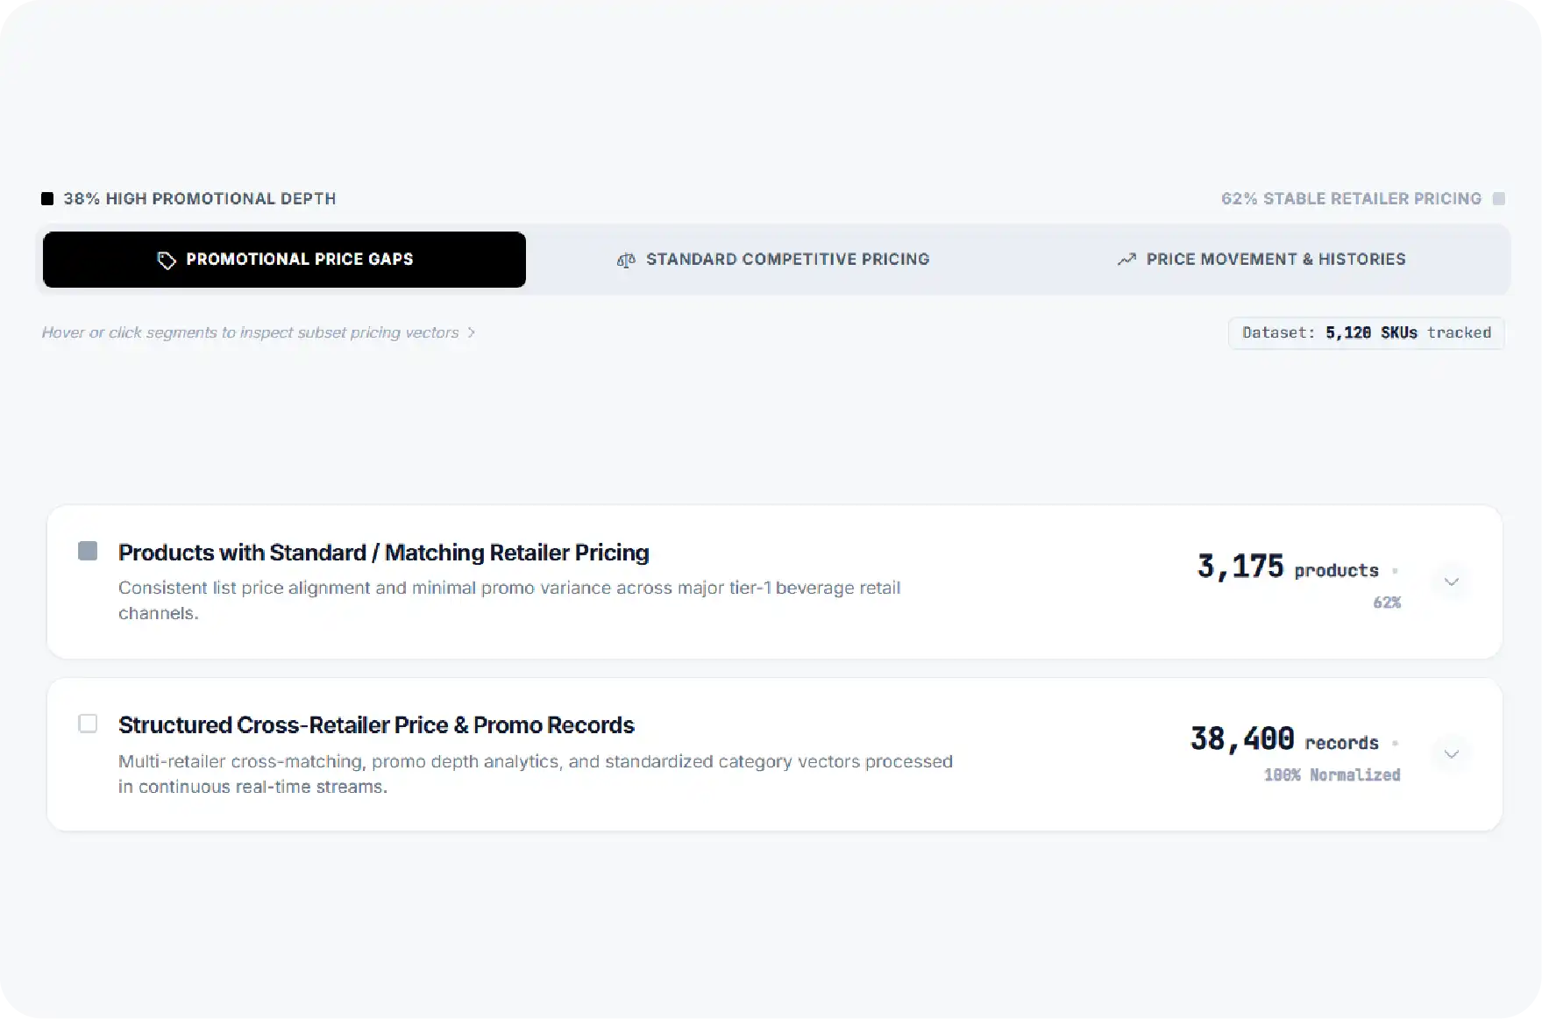This screenshot has height=1020, width=1542.
Task: Open the Promotional Price Gaps tab
Action: 284,260
